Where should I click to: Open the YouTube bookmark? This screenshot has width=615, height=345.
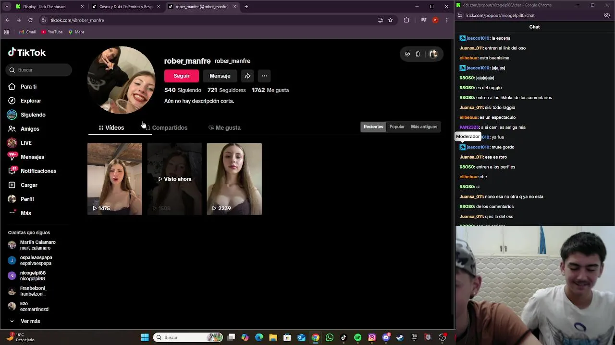(52, 32)
